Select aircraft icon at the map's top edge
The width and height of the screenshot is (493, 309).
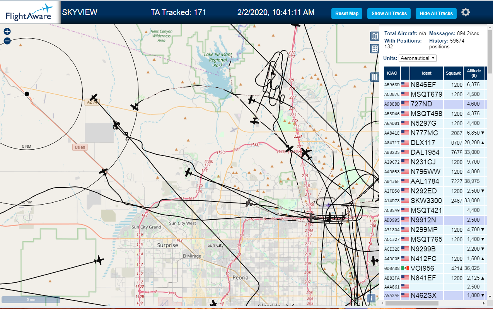coord(296,25)
